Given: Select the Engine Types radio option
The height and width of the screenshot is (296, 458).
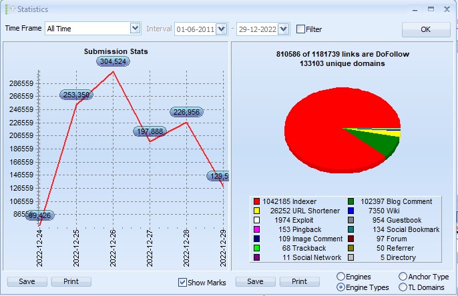Looking at the screenshot, I should pos(340,287).
